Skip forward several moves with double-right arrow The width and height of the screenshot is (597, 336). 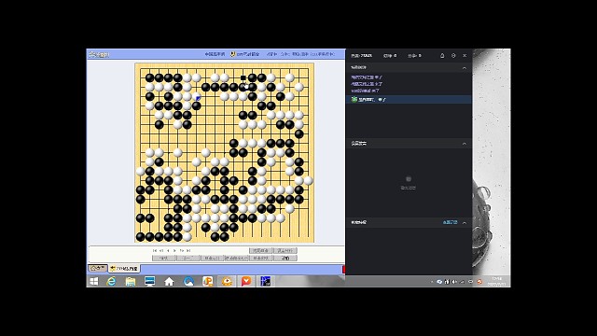(182, 251)
